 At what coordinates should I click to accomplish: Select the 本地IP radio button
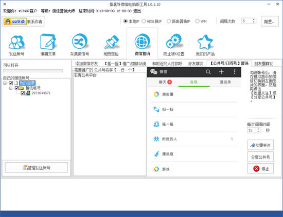[x=126, y=21]
